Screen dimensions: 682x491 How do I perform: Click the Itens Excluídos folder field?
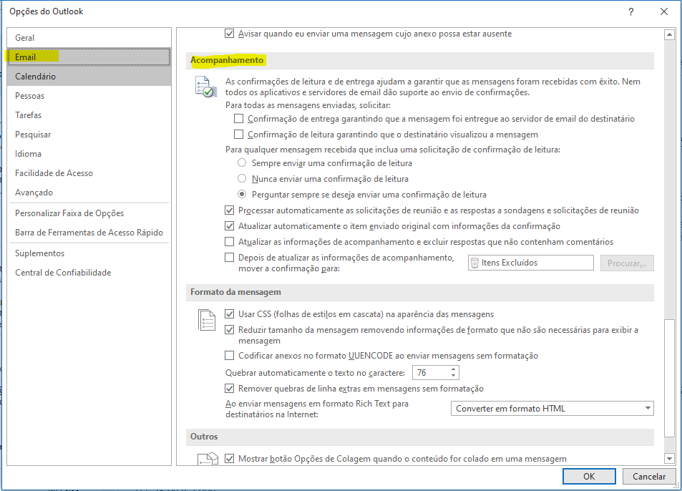coord(530,263)
